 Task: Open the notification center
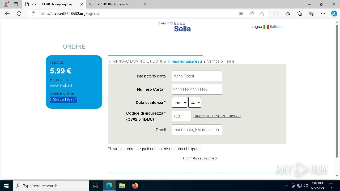pos(331,186)
